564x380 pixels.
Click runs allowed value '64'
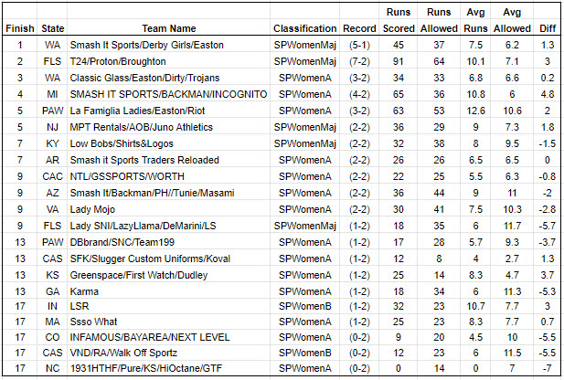(439, 61)
